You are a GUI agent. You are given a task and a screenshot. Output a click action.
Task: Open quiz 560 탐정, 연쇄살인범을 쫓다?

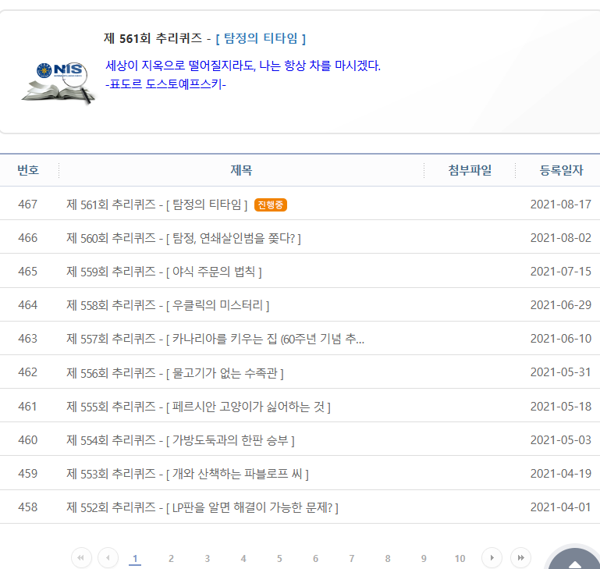click(x=183, y=238)
